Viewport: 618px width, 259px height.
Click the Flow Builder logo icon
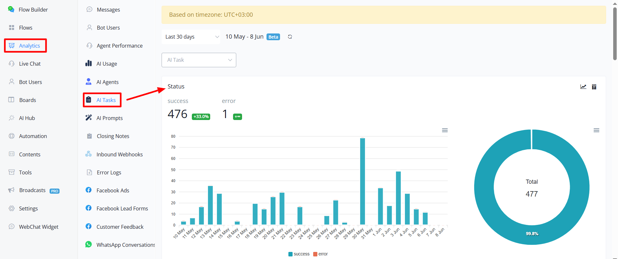(x=11, y=9)
